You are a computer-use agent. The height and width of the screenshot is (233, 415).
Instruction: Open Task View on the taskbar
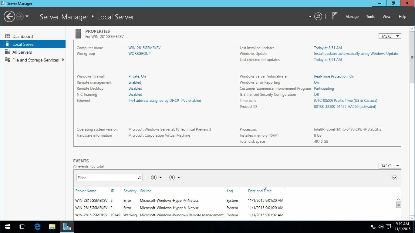click(22, 227)
